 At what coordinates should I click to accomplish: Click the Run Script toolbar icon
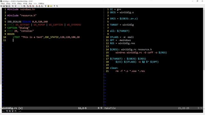42,6
